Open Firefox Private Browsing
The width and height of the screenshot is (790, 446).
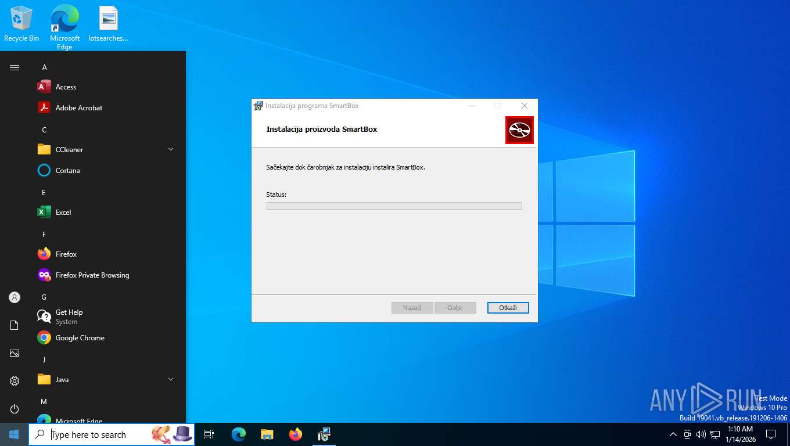point(107,275)
